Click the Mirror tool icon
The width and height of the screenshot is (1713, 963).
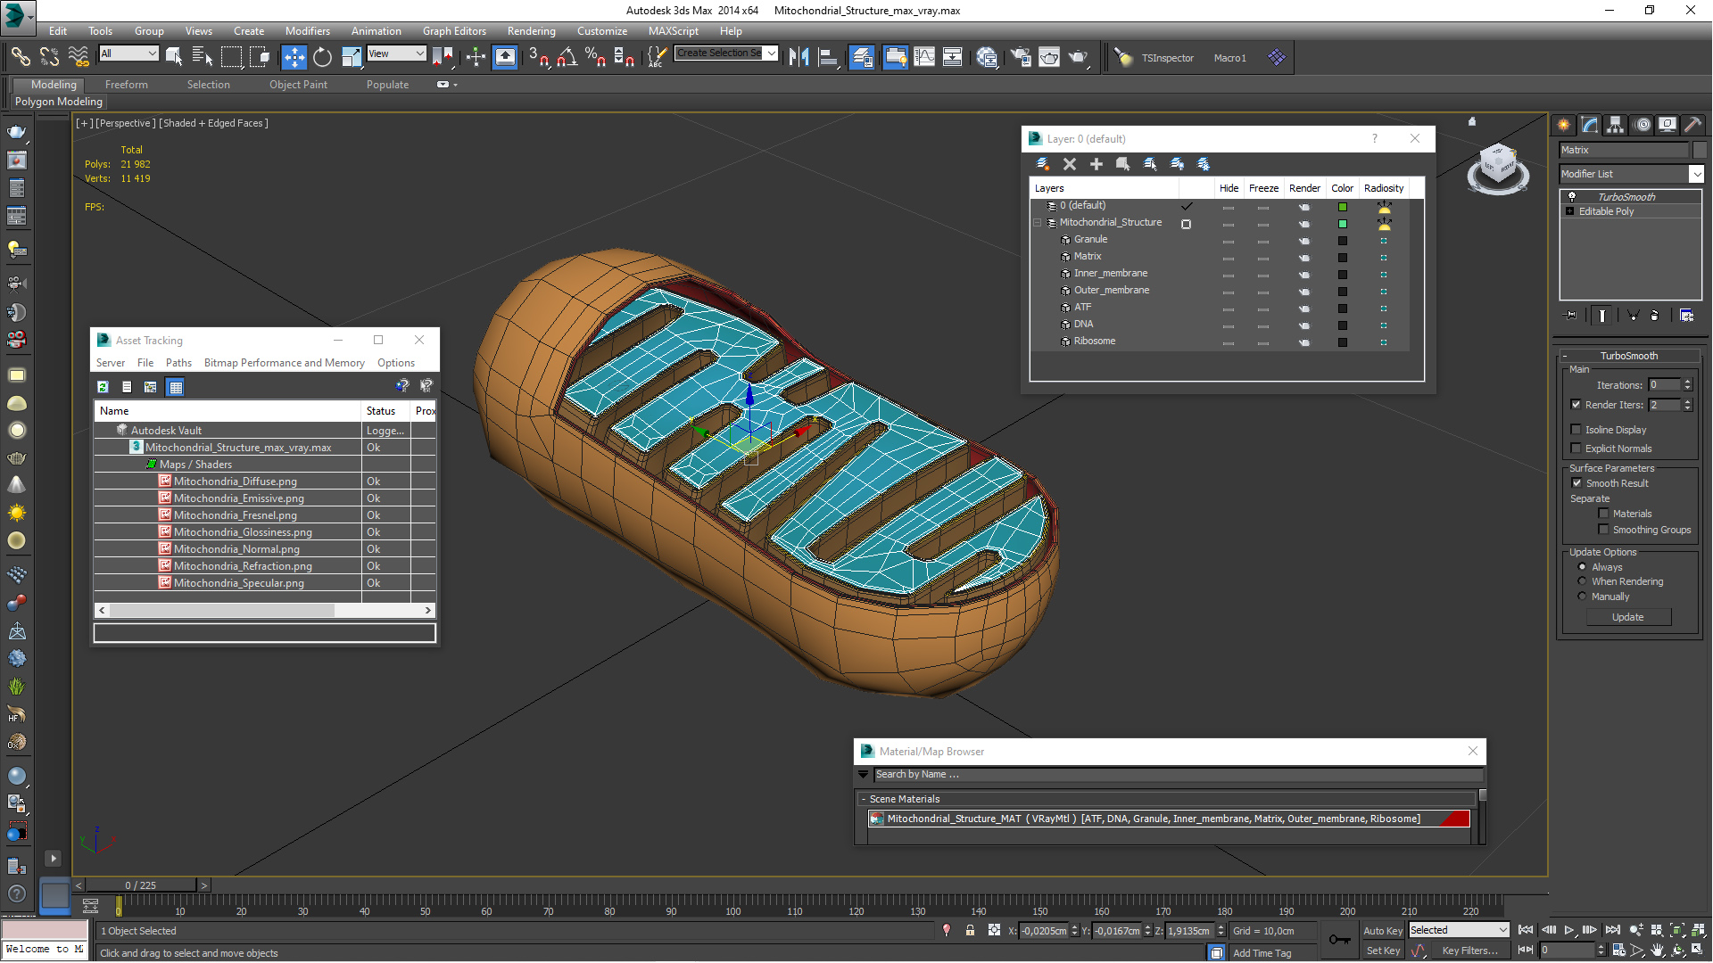(799, 57)
